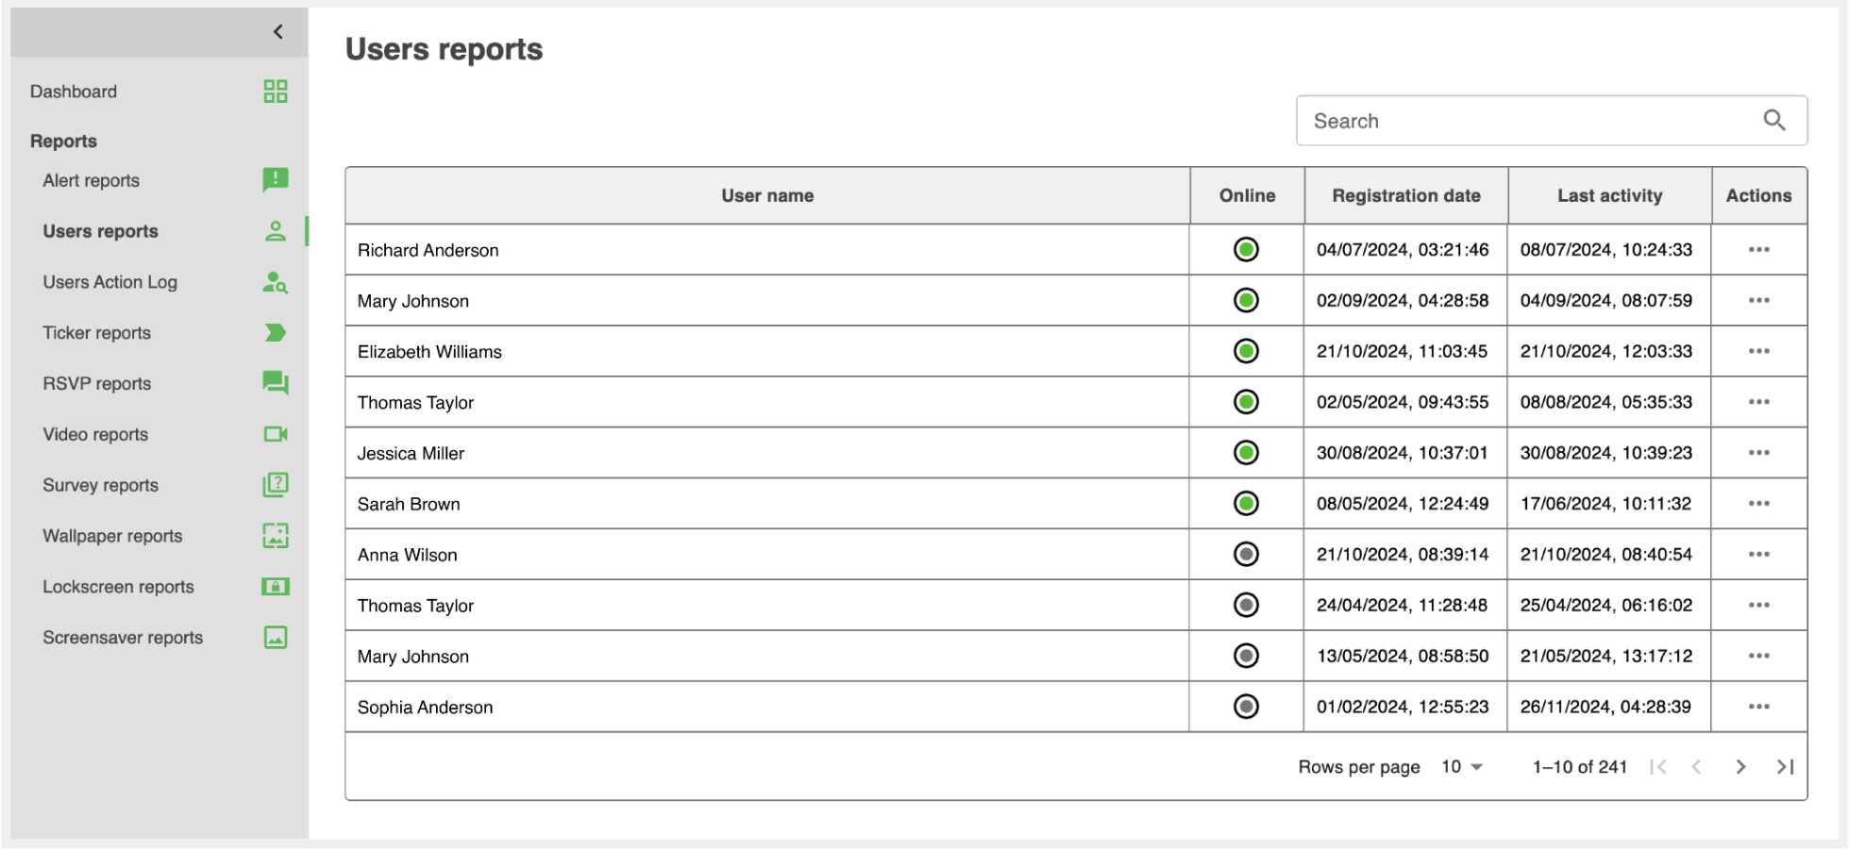1850x851 pixels.
Task: Click the Ticker reports arrow icon
Action: tap(275, 333)
